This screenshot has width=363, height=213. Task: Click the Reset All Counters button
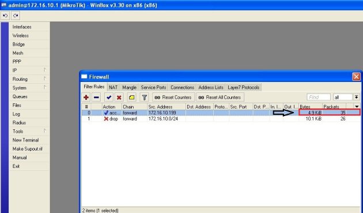[220, 98]
